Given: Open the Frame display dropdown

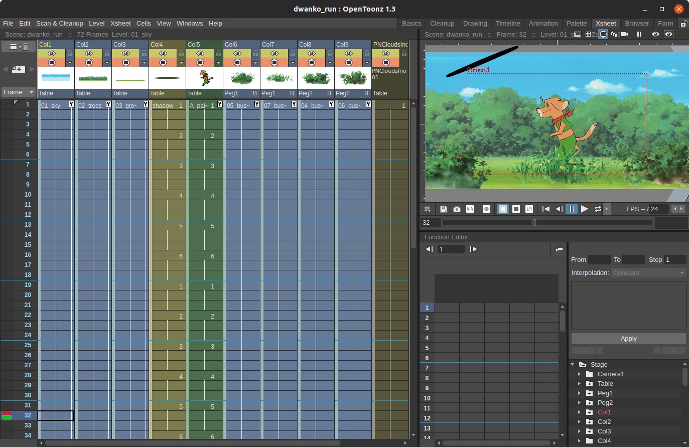Looking at the screenshot, I should coord(18,92).
